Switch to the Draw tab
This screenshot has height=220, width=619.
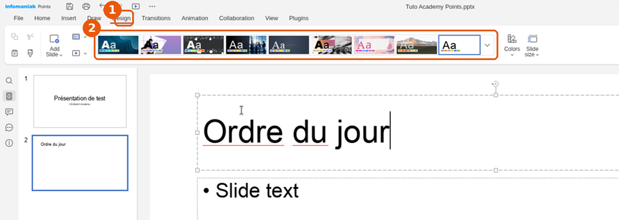click(94, 18)
